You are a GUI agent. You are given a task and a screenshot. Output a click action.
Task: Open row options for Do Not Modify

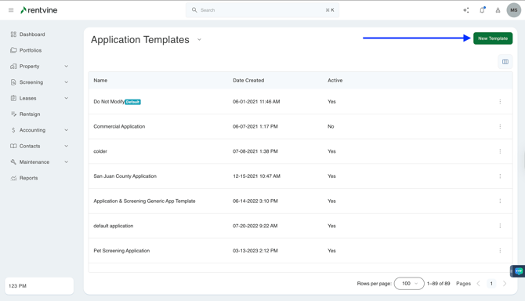(x=500, y=101)
